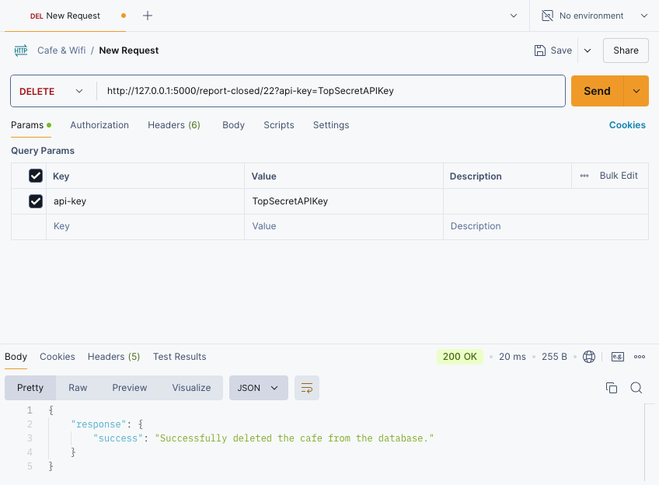Screen dimensions: 659x485
Task: Open the JSON format dropdown
Action: [x=259, y=388]
